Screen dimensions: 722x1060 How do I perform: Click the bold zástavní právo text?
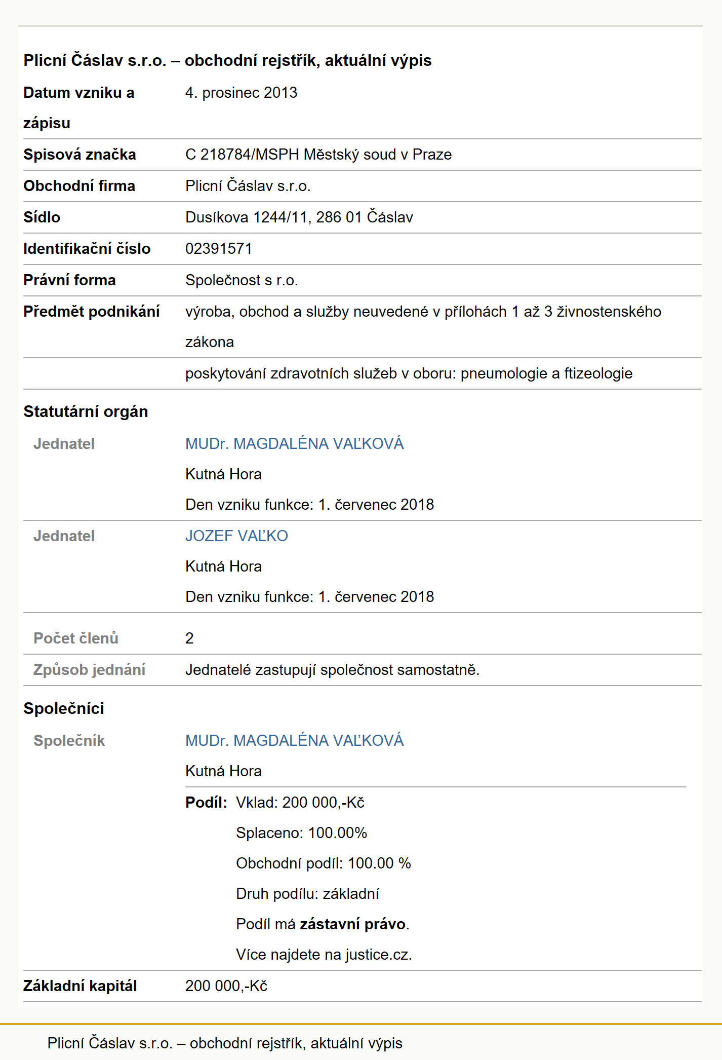(353, 924)
